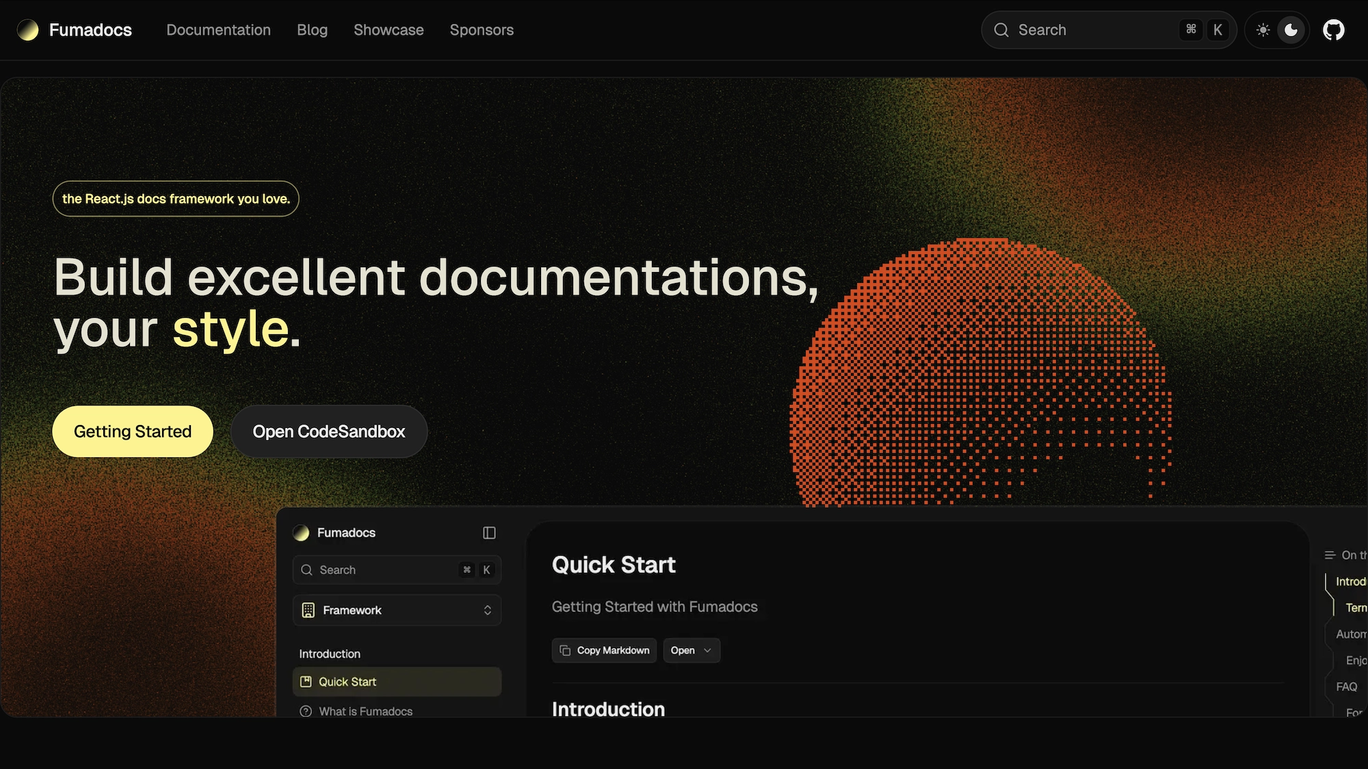Open the Sponsors nav link
This screenshot has height=769, width=1368.
coord(482,30)
